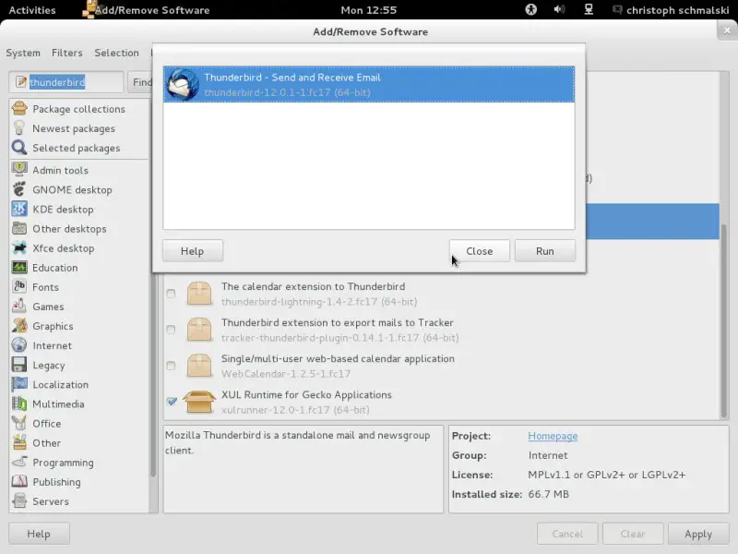Open the Filters menu
Image resolution: width=738 pixels, height=554 pixels.
pyautogui.click(x=66, y=53)
